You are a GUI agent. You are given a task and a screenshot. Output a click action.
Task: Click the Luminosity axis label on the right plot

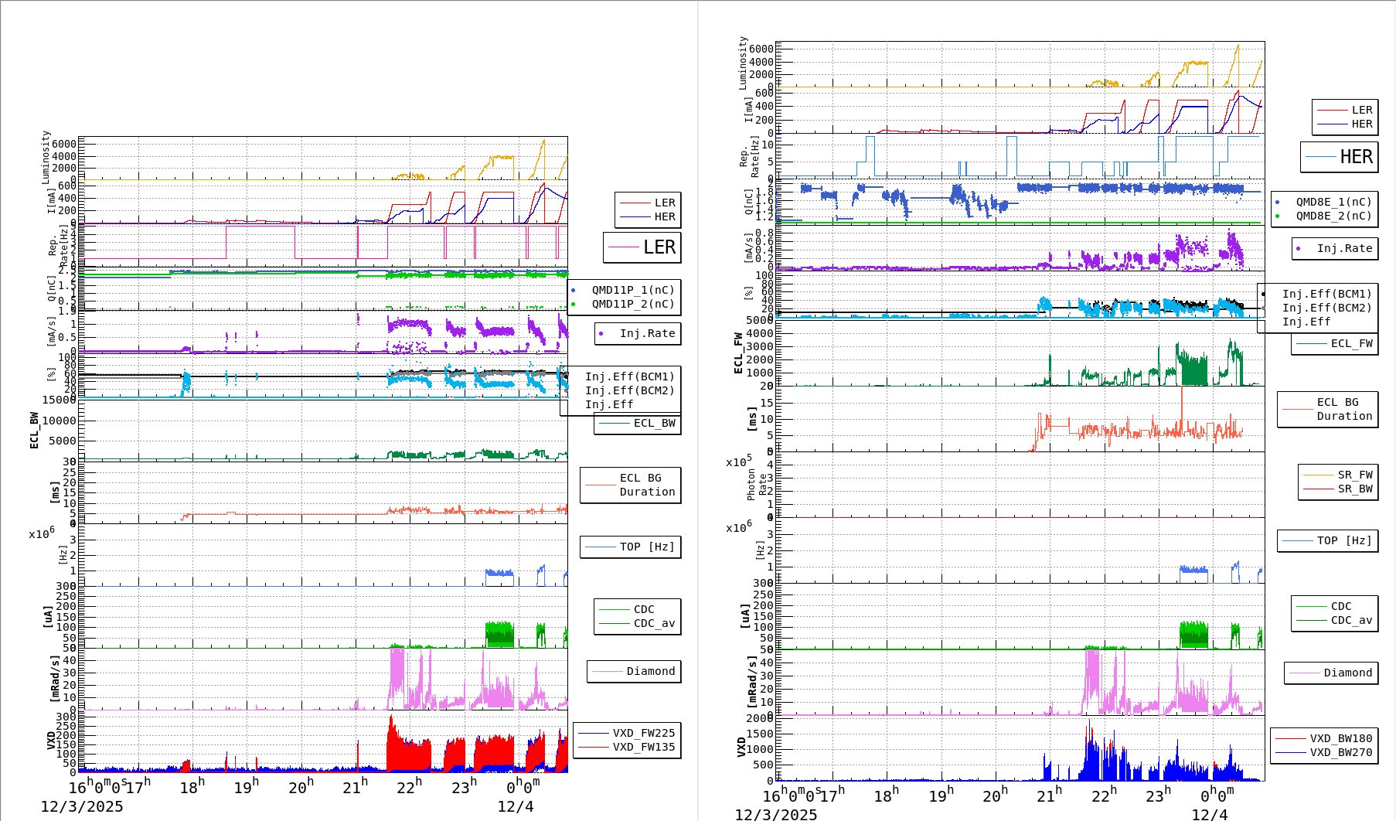[x=743, y=63]
